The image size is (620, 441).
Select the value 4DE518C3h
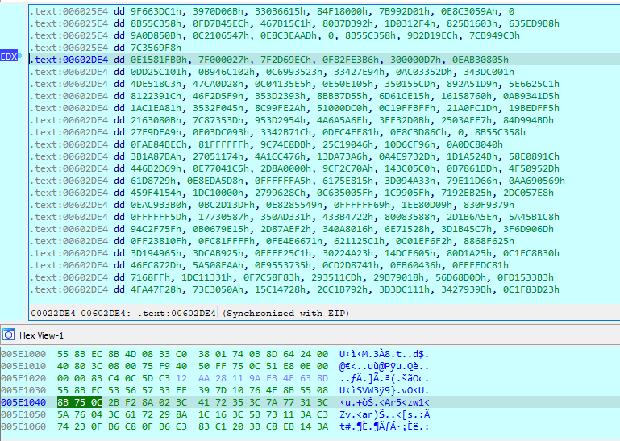(x=156, y=84)
